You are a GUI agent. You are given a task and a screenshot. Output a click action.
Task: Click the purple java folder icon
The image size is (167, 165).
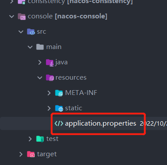[50, 63]
